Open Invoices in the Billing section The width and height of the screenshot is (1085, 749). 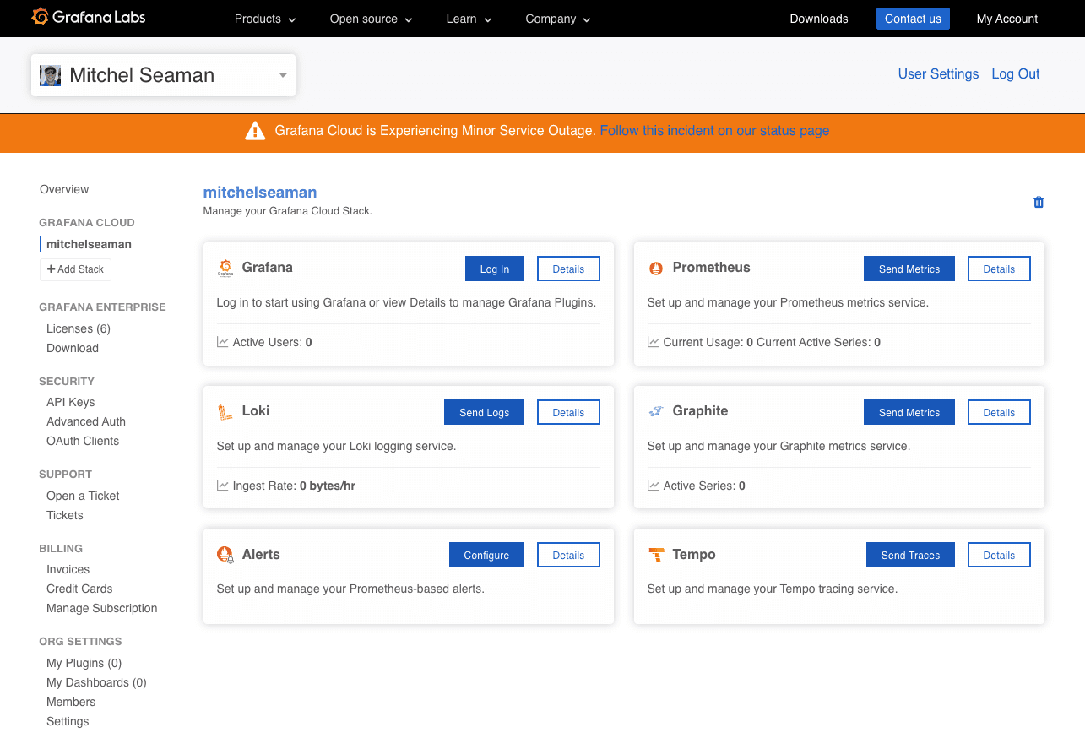(68, 569)
